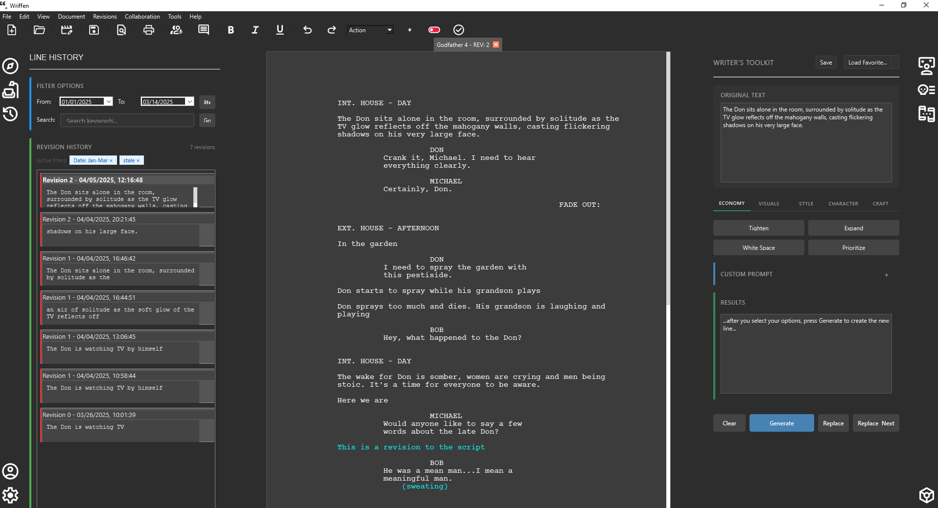Viewport: 938px width, 508px height.
Task: Undo the last edit
Action: click(307, 30)
